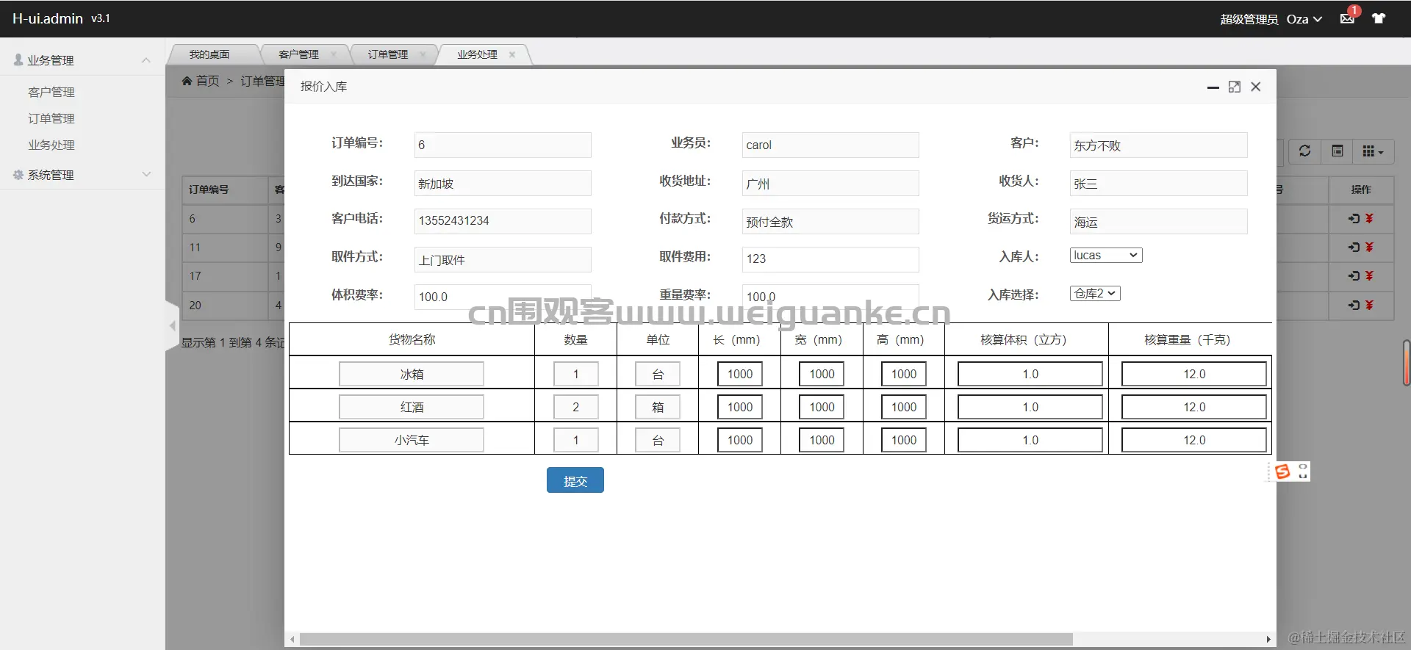Open 客户管理 in the sidebar
The image size is (1411, 650).
coord(51,92)
